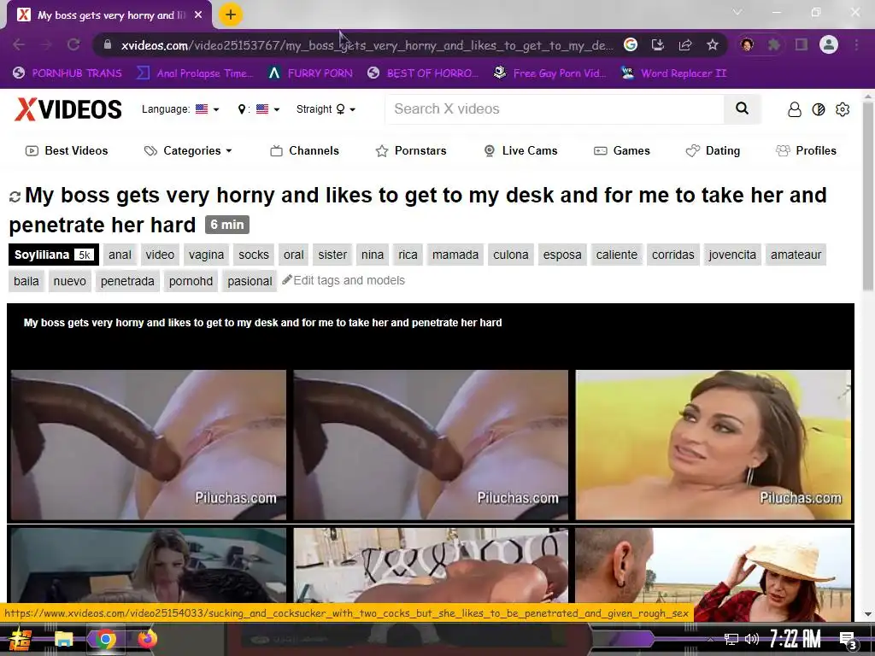The width and height of the screenshot is (875, 656).
Task: Open the Word Replacer II bookmark
Action: pyautogui.click(x=674, y=73)
